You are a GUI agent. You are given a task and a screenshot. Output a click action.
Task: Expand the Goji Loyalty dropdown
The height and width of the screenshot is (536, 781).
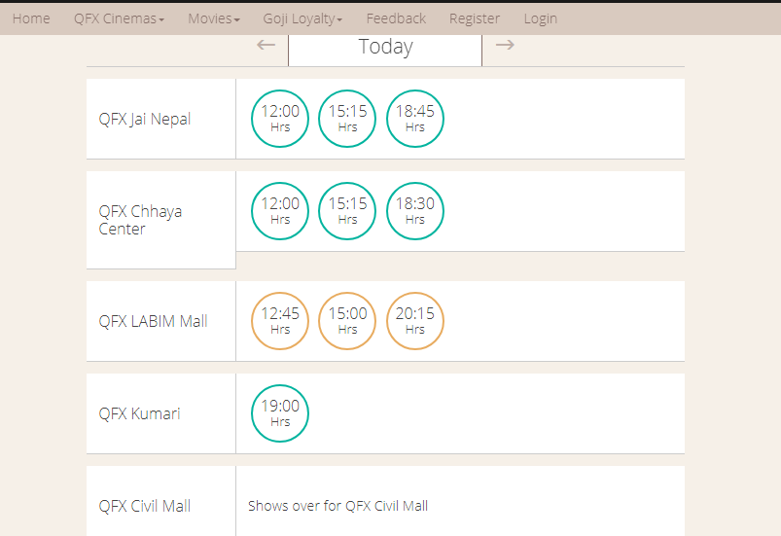pos(302,18)
